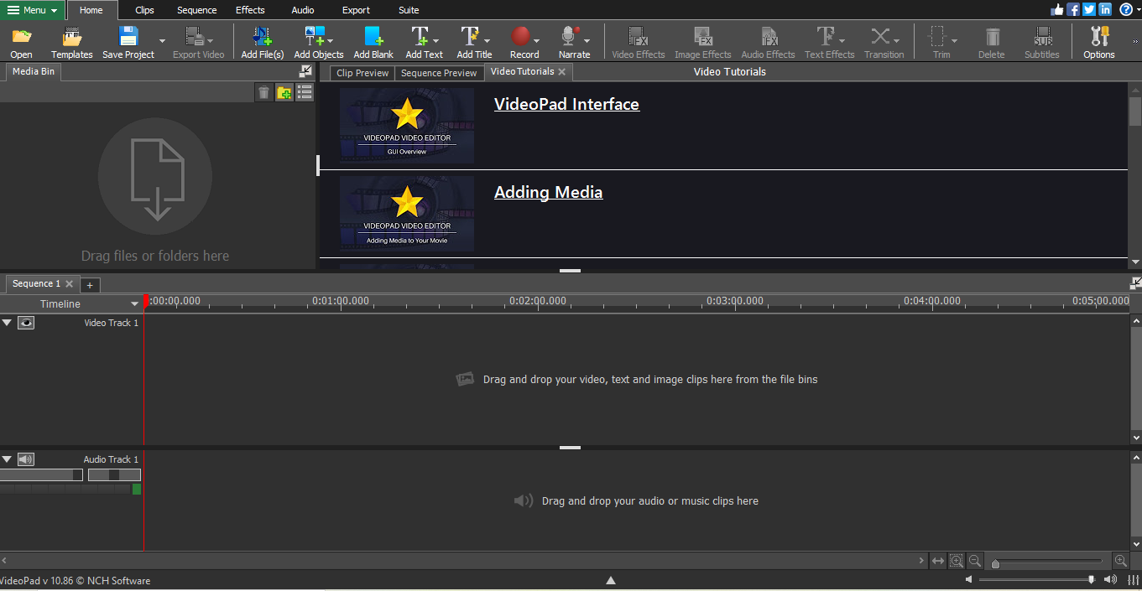Click the zoom to selection magnifier icon

tap(957, 561)
